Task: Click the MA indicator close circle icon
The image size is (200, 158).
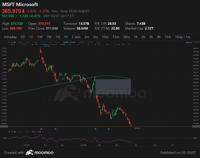Action: [11, 42]
